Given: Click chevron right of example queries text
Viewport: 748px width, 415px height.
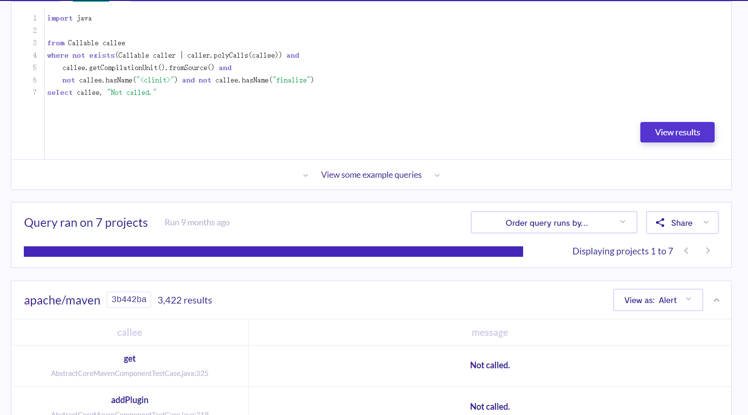Looking at the screenshot, I should [x=437, y=175].
